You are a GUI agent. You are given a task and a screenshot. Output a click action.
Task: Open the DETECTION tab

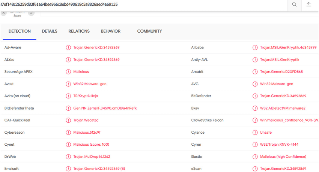20,31
